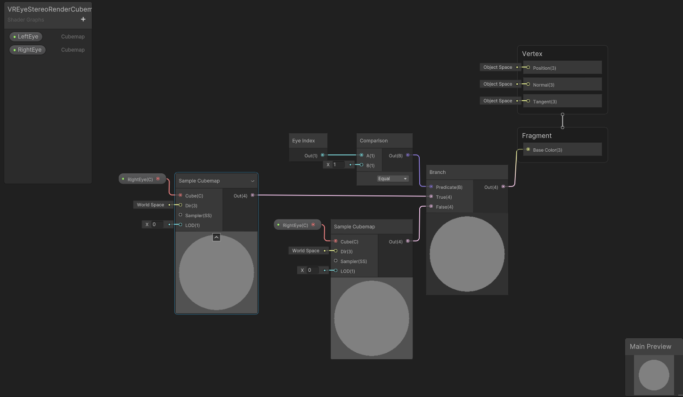Click the Out(1) port of the Eye Index node
This screenshot has width=683, height=397.
[323, 155]
